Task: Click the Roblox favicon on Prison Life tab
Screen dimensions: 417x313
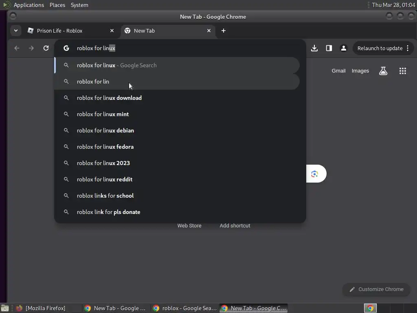Action: 31,31
